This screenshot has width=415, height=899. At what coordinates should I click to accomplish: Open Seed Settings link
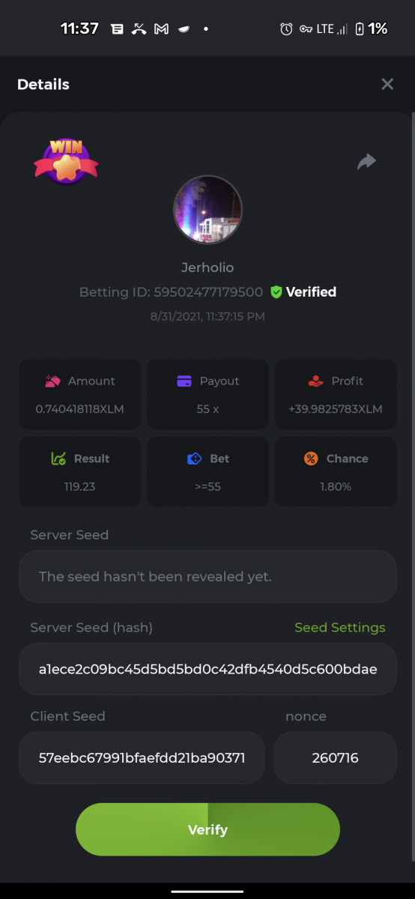340,627
